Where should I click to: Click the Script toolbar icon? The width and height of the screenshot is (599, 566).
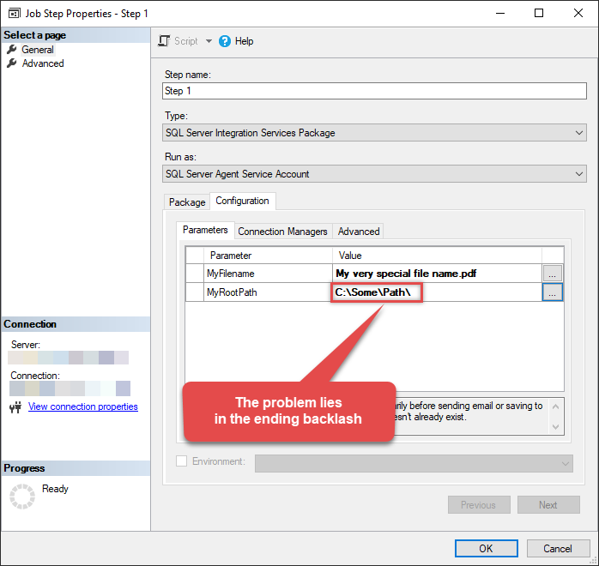coord(164,41)
